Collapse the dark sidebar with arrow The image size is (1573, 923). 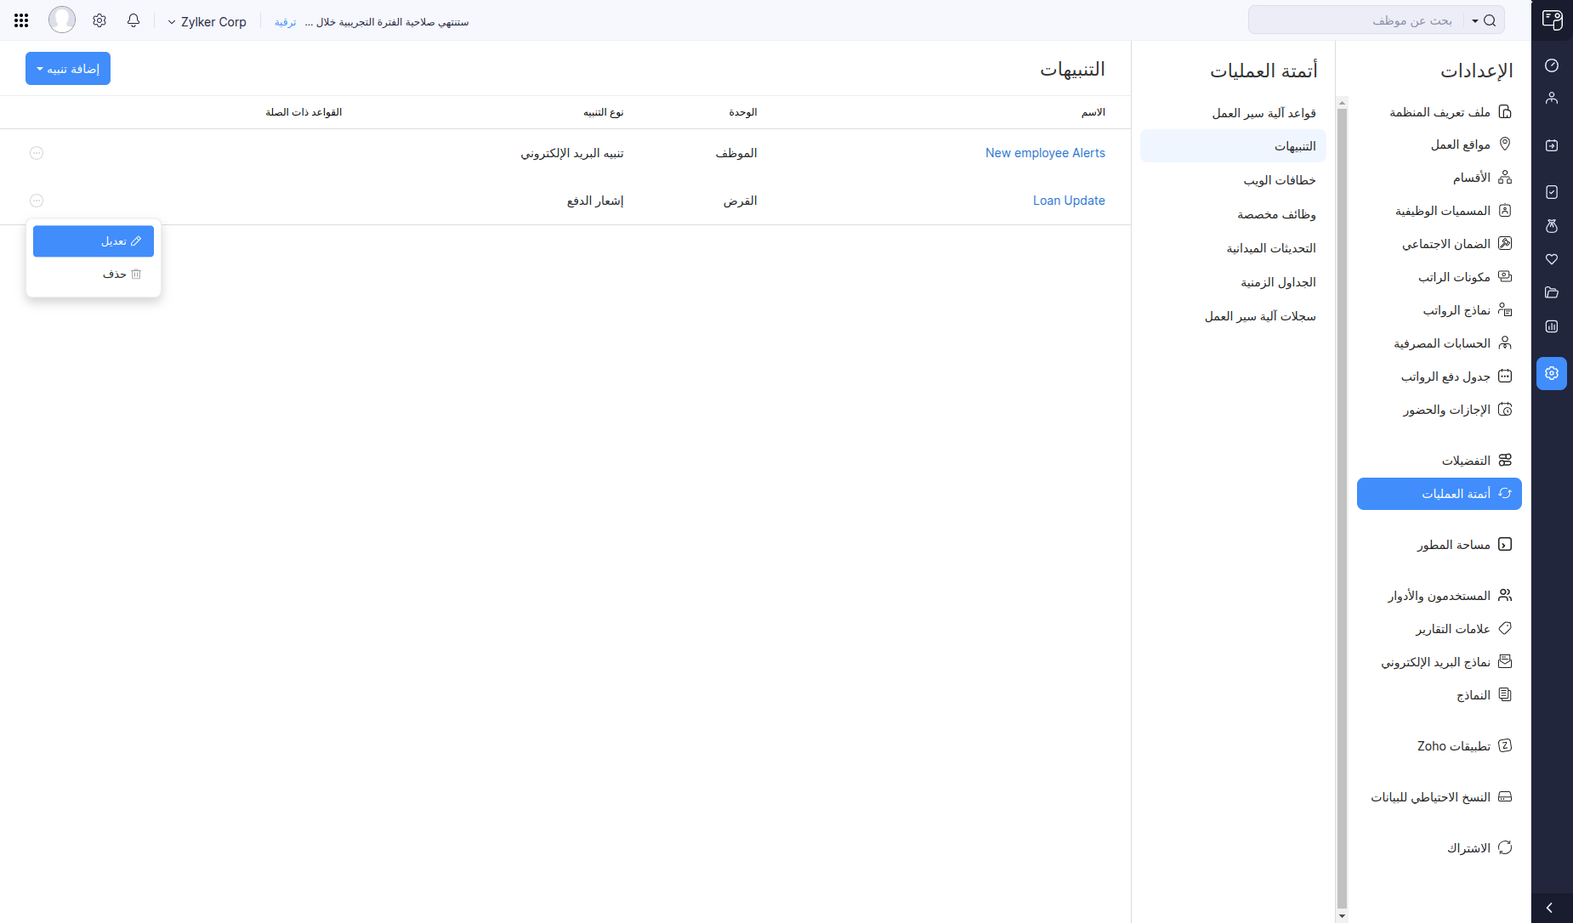[x=1550, y=908]
